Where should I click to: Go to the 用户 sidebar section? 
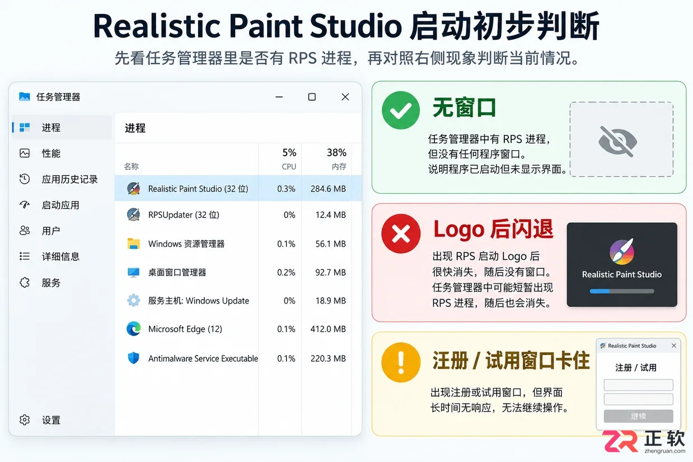pyautogui.click(x=62, y=231)
